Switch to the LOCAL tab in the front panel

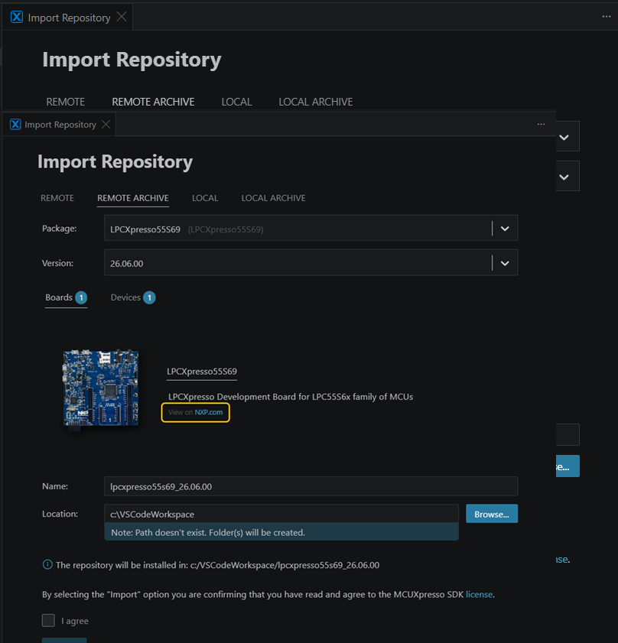[205, 198]
